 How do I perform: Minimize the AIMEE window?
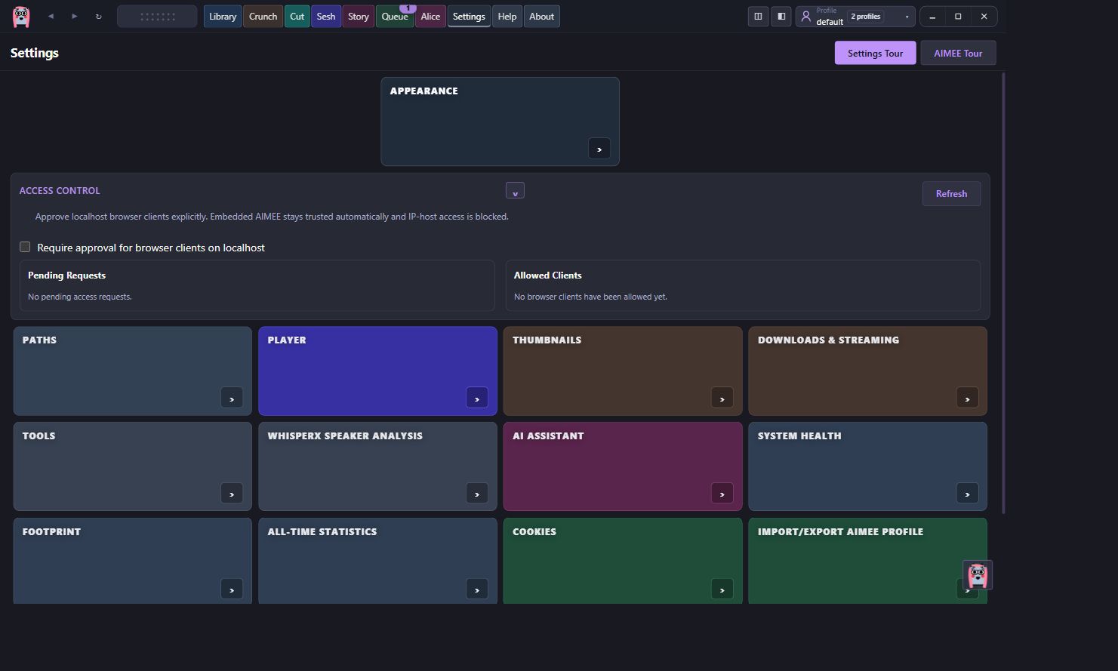click(x=932, y=17)
